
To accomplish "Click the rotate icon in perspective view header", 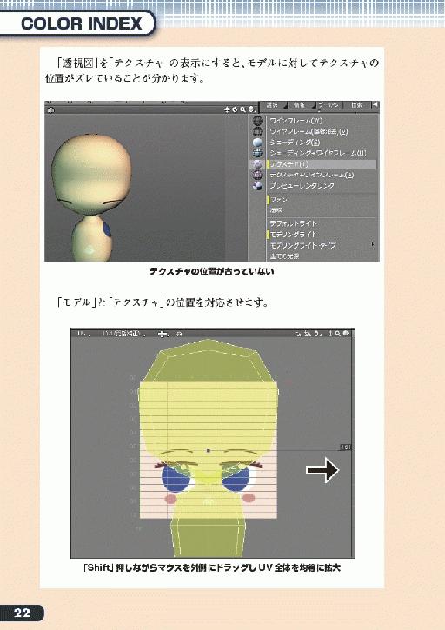I will (236, 109).
